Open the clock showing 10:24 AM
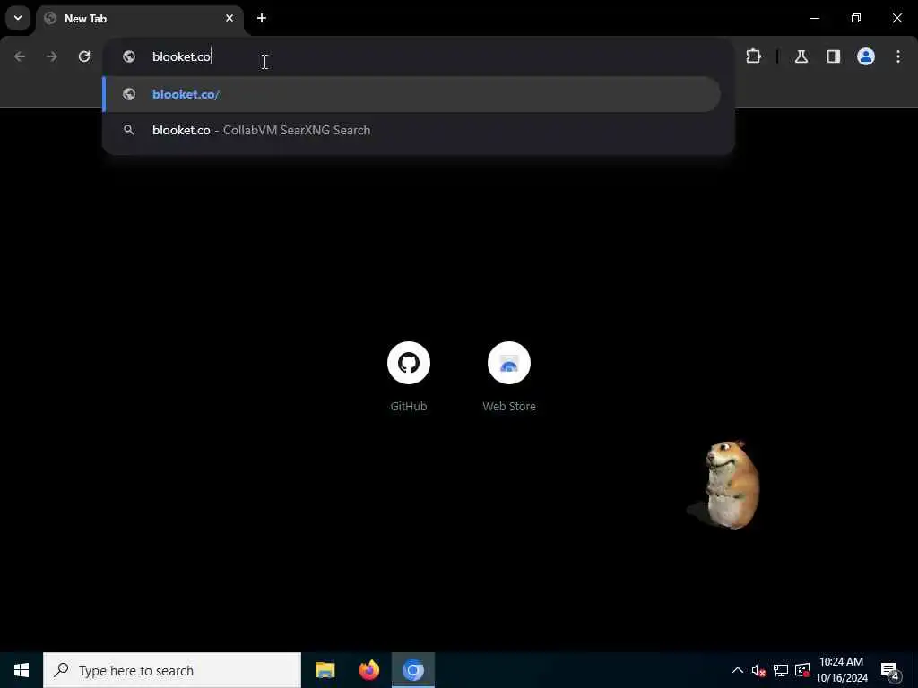 coord(842,670)
